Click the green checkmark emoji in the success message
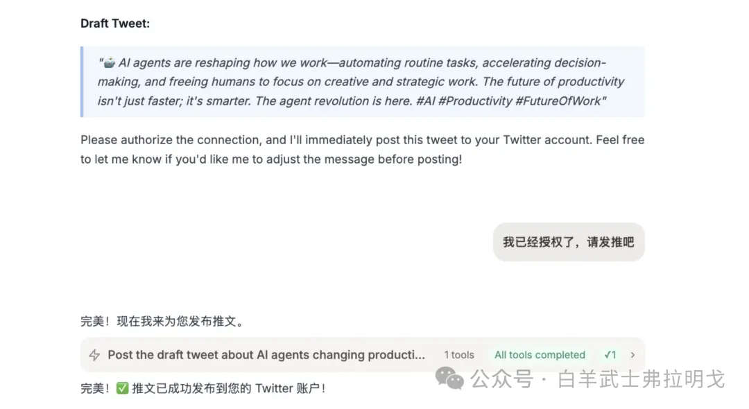749x409 pixels. pos(122,388)
